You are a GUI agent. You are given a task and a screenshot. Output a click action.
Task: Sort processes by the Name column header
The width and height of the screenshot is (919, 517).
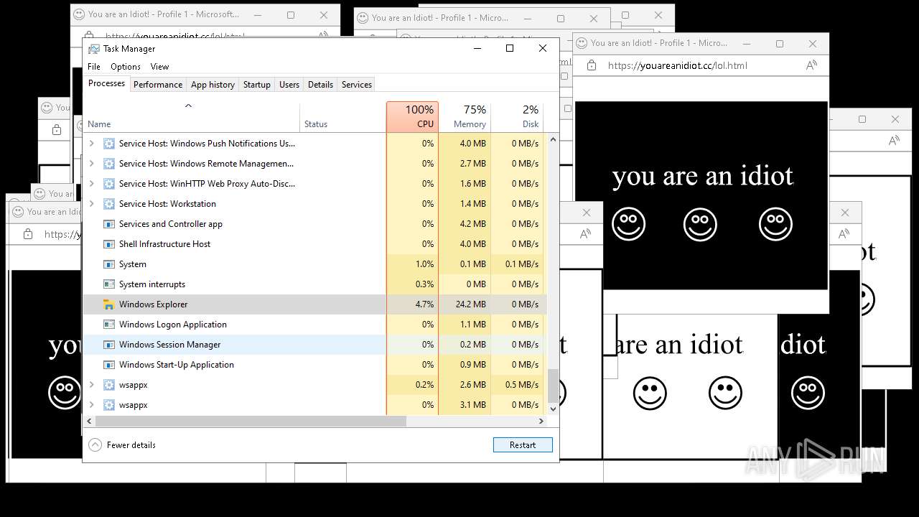(192, 116)
